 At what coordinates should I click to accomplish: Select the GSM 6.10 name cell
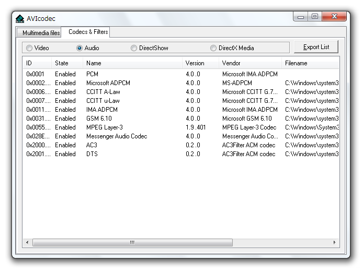(99, 119)
